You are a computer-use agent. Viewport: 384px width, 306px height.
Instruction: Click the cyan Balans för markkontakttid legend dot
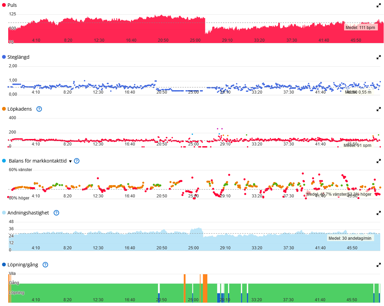tap(4, 161)
